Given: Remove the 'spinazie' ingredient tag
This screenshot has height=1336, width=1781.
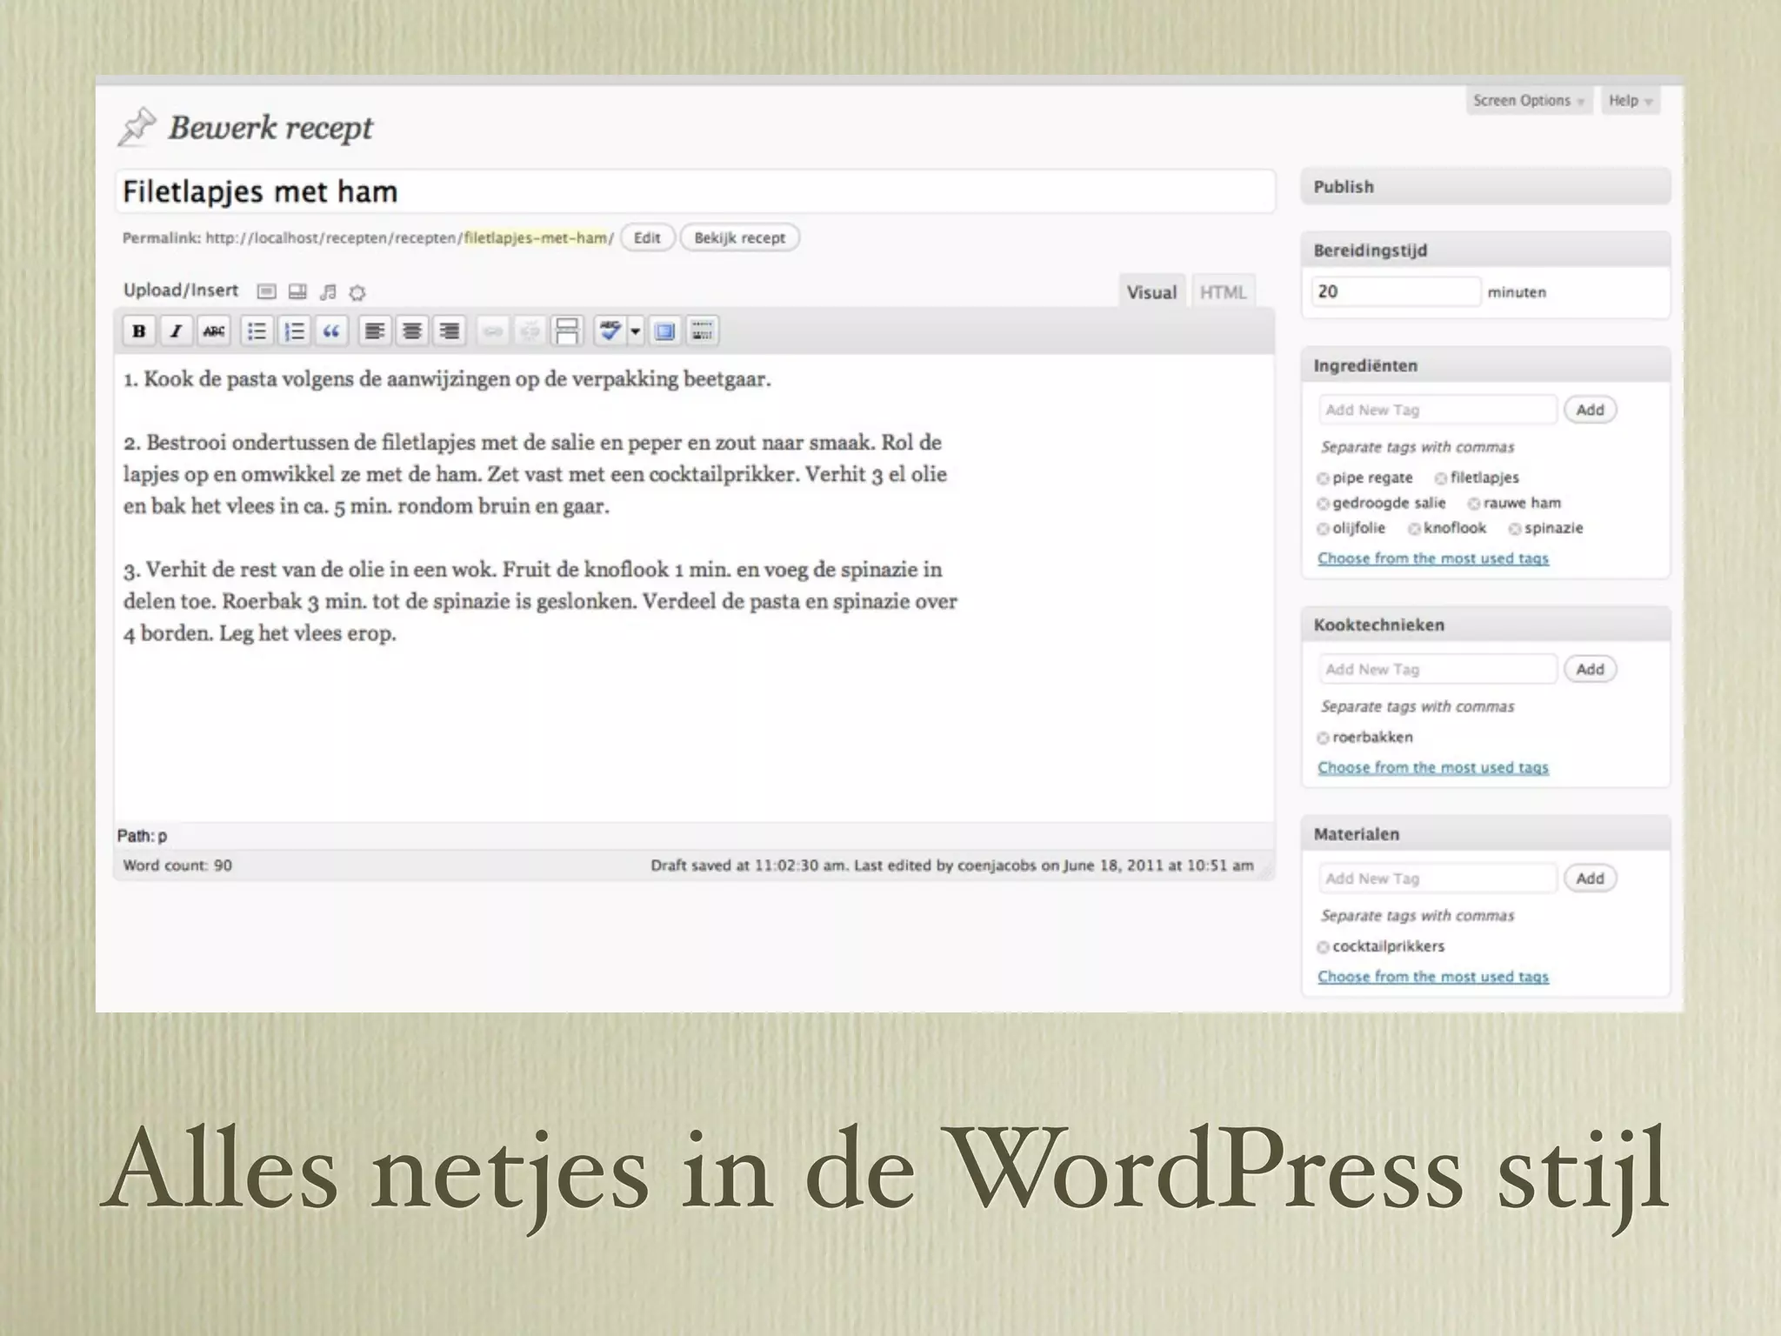Looking at the screenshot, I should point(1515,529).
